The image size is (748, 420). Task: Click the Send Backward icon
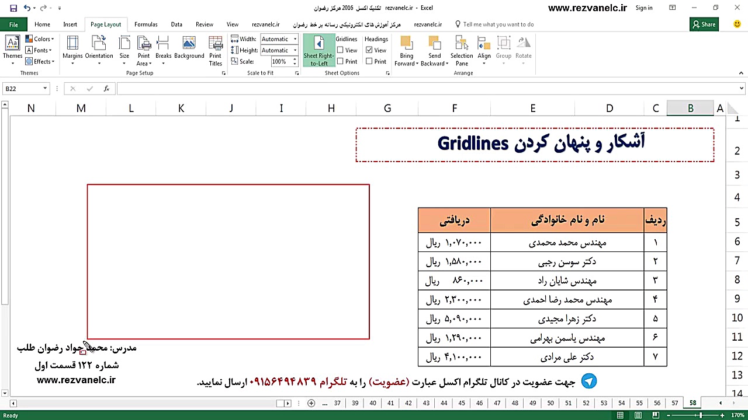[434, 44]
